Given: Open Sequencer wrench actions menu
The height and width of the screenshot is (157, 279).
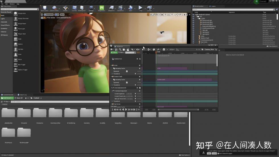Looking at the screenshot, I should click(x=132, y=50).
